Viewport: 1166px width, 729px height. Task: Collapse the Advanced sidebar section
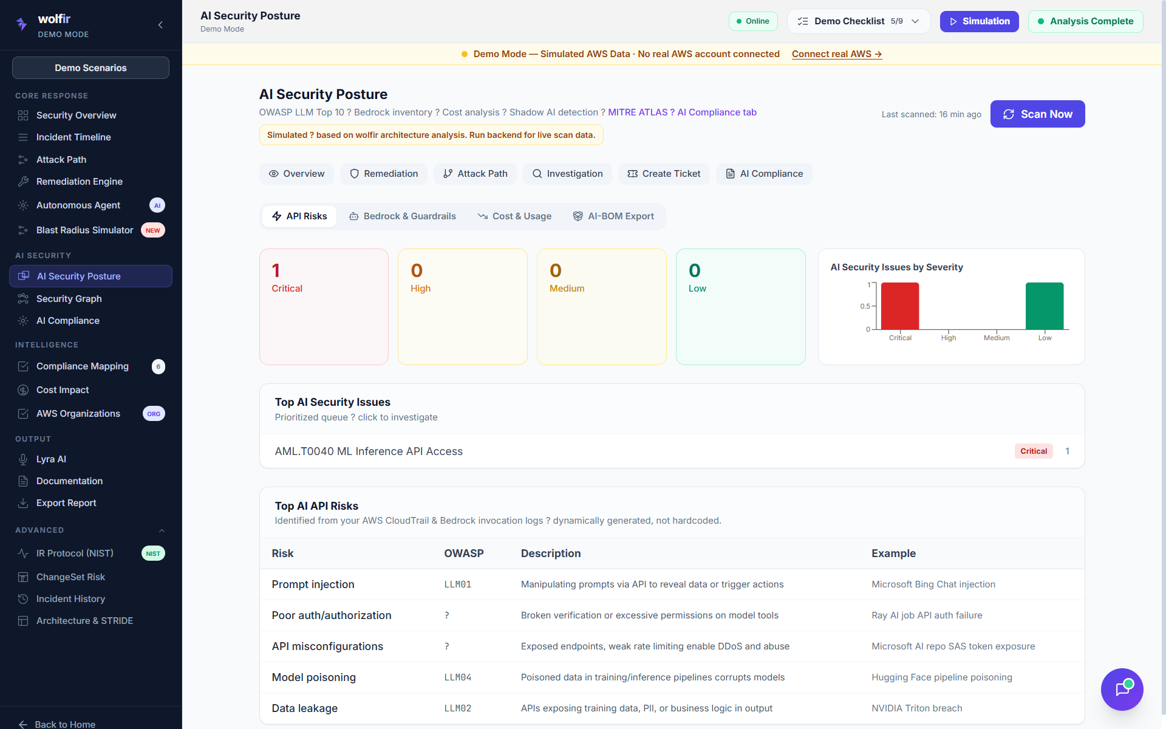[162, 530]
